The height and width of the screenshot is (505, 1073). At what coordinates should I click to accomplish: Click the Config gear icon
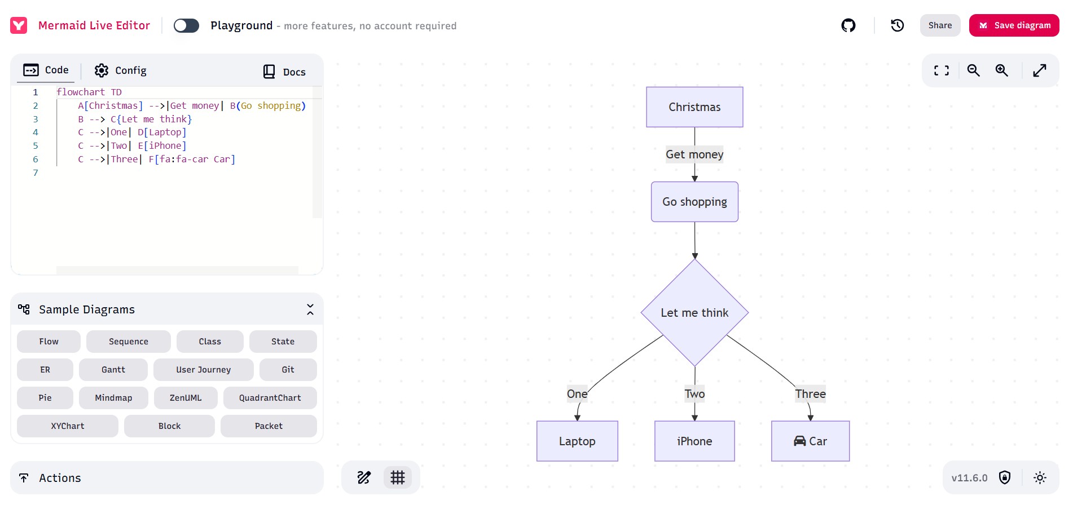(102, 70)
